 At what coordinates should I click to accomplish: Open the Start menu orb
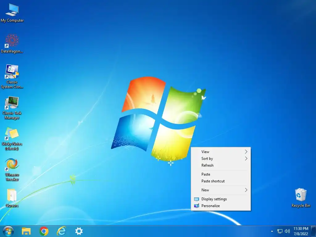tap(8, 231)
